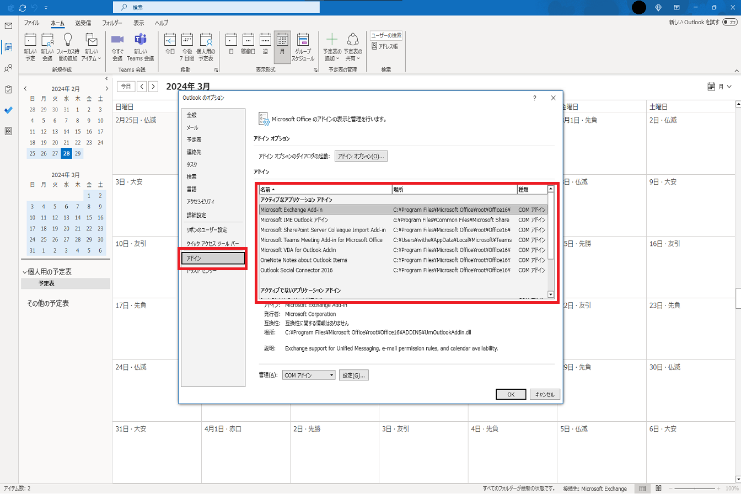Select Microsoft Teams Meeting Add-in row
The width and height of the screenshot is (741, 494).
(x=321, y=240)
